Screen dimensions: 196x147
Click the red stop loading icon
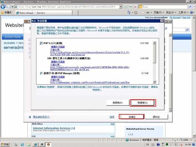[135, 7]
